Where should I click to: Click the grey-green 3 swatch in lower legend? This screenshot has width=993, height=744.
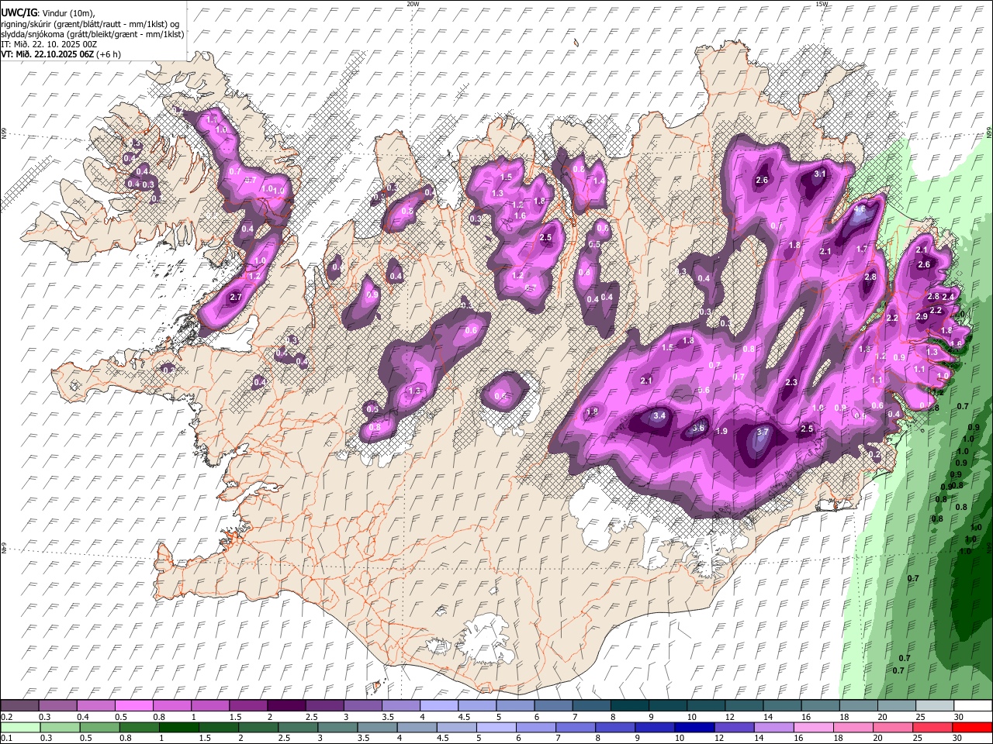(337, 727)
